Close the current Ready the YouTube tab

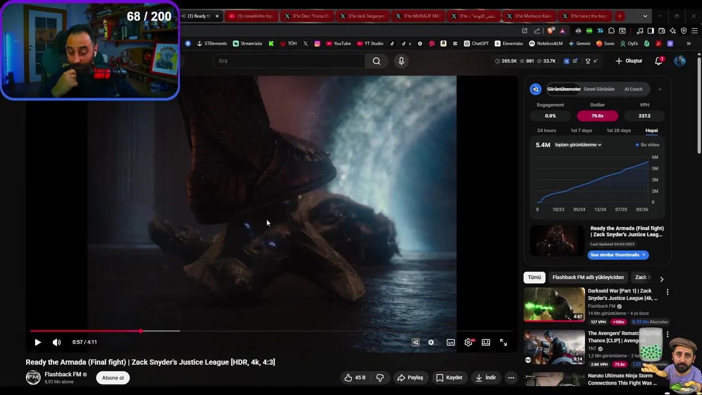(217, 16)
